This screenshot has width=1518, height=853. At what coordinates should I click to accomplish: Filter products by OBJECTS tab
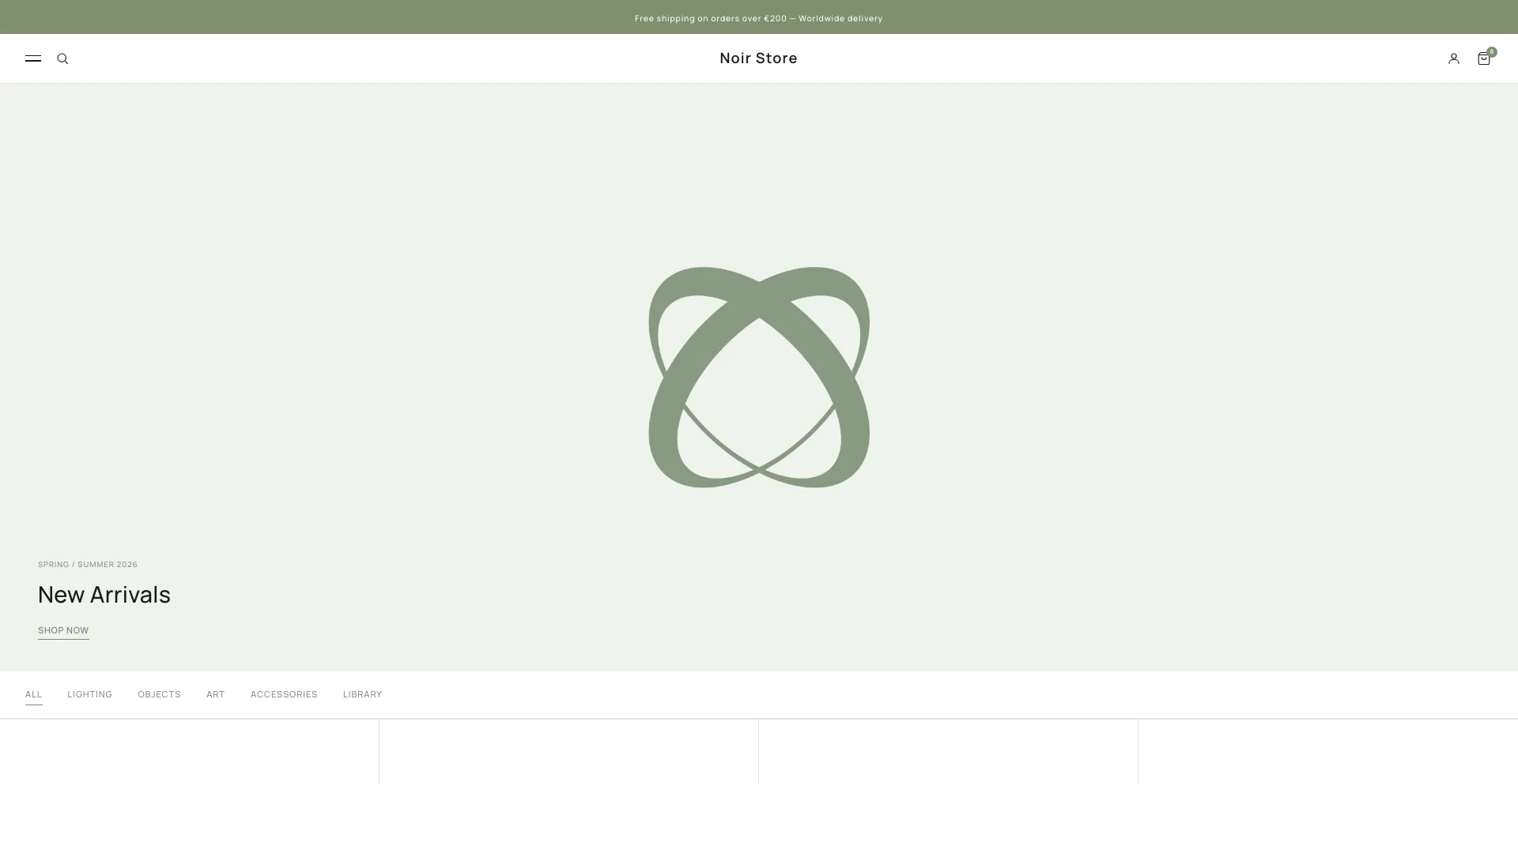click(159, 694)
